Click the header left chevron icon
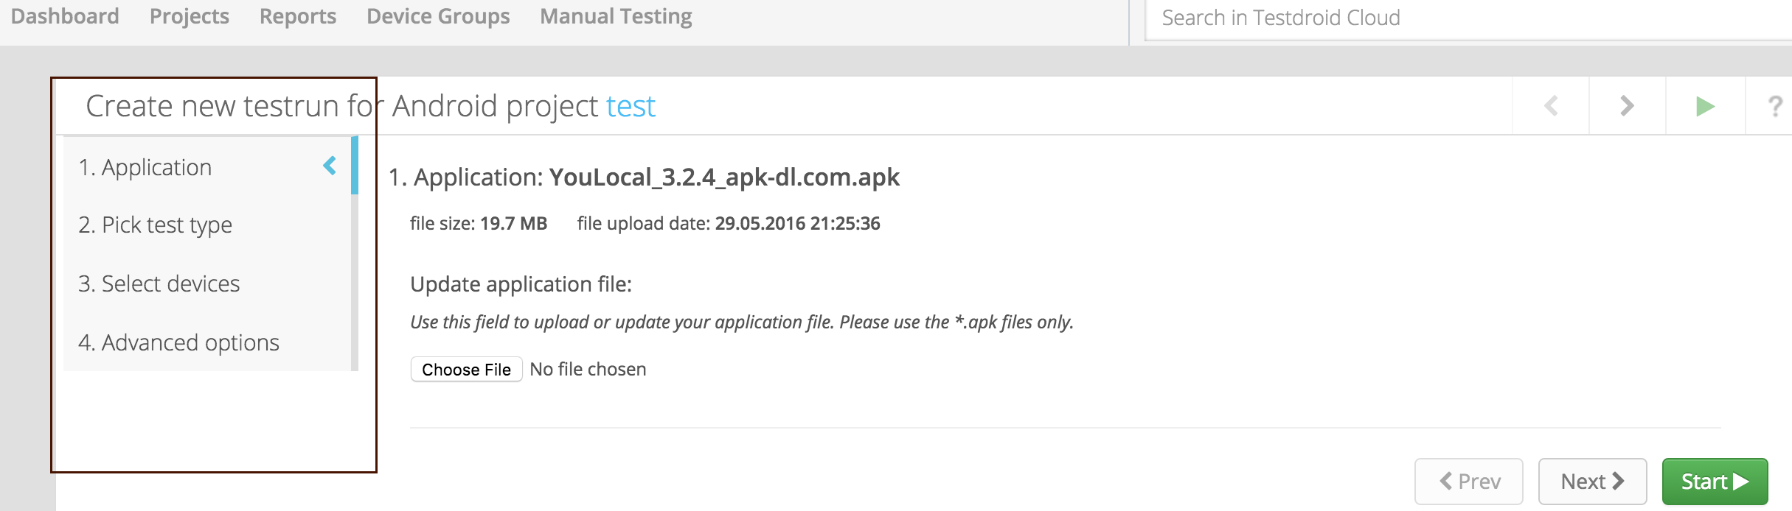This screenshot has height=511, width=1792. (x=1551, y=106)
